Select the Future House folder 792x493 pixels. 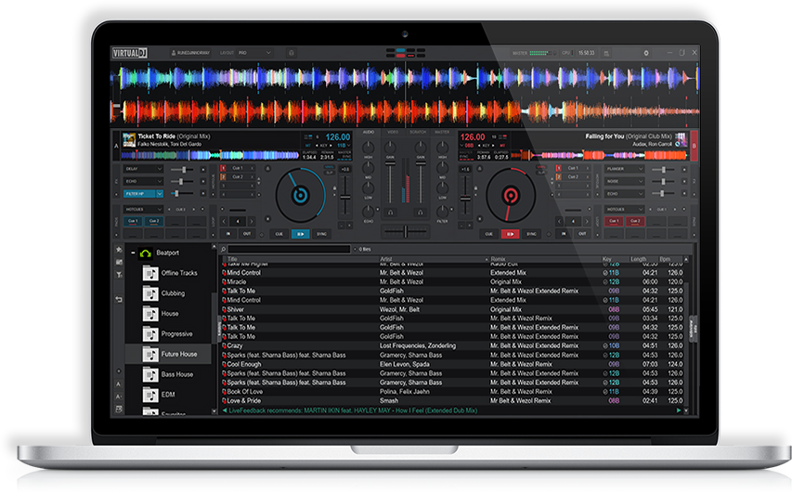point(169,354)
